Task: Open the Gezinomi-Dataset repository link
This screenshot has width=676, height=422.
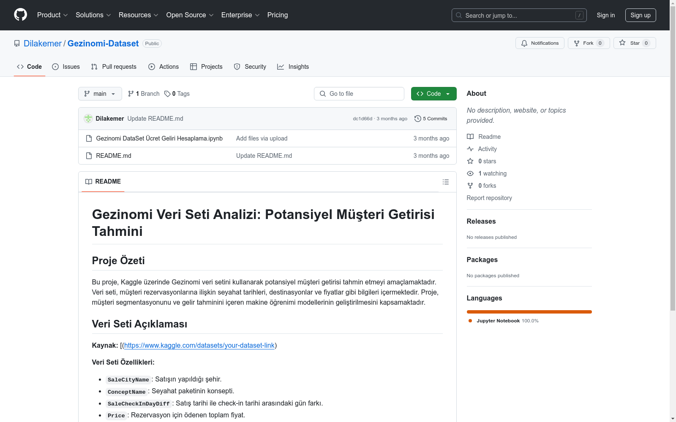Action: click(103, 43)
